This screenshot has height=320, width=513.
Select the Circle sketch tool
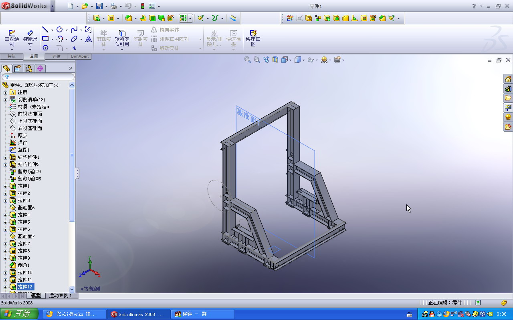60,30
